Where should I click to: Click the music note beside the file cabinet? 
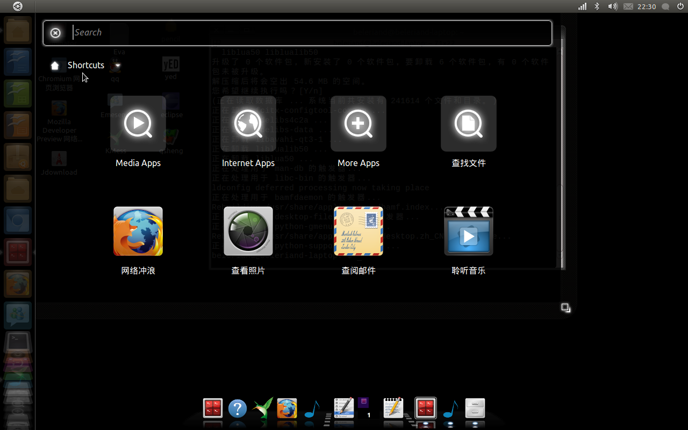coord(450,409)
